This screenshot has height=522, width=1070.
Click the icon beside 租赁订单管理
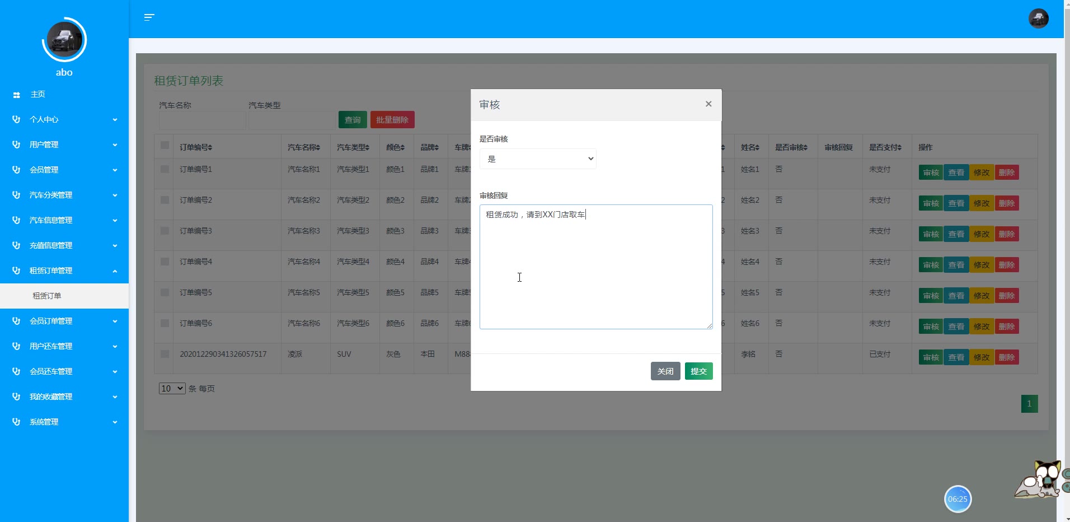[16, 271]
